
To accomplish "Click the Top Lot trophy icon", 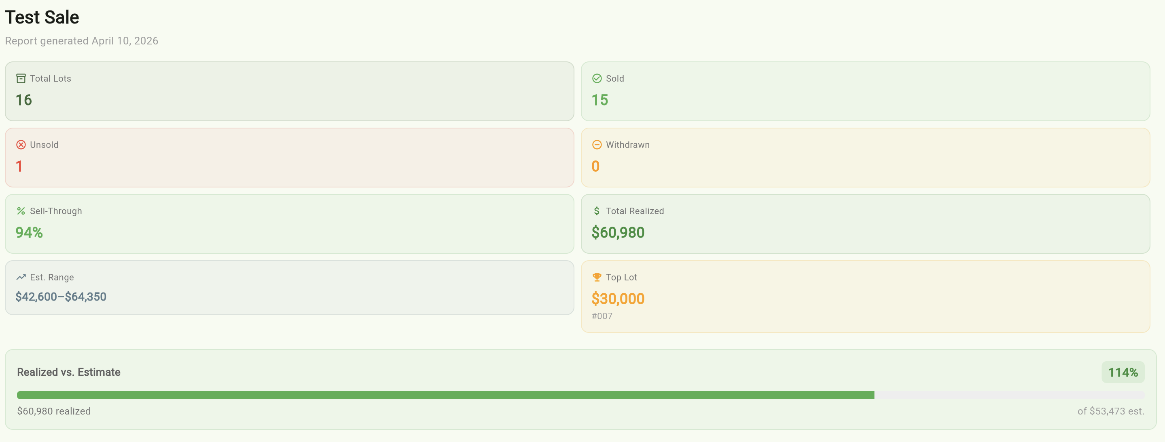I will (597, 277).
